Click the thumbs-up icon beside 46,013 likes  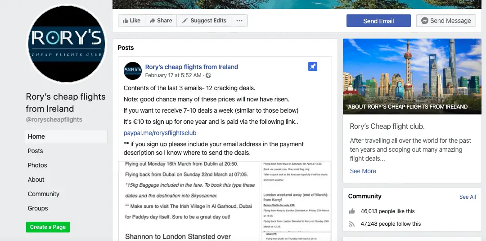[x=352, y=211]
